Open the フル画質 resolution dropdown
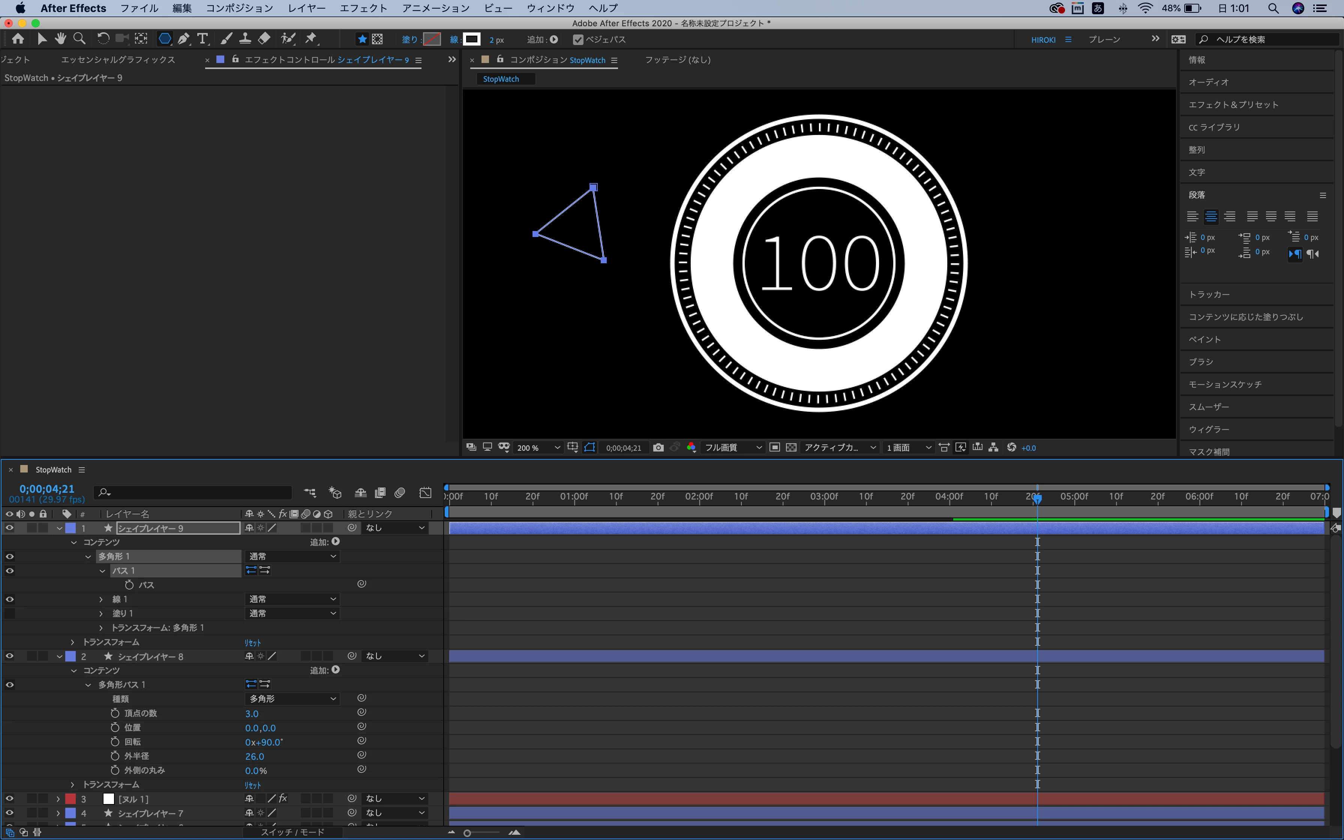This screenshot has width=1344, height=840. point(732,448)
